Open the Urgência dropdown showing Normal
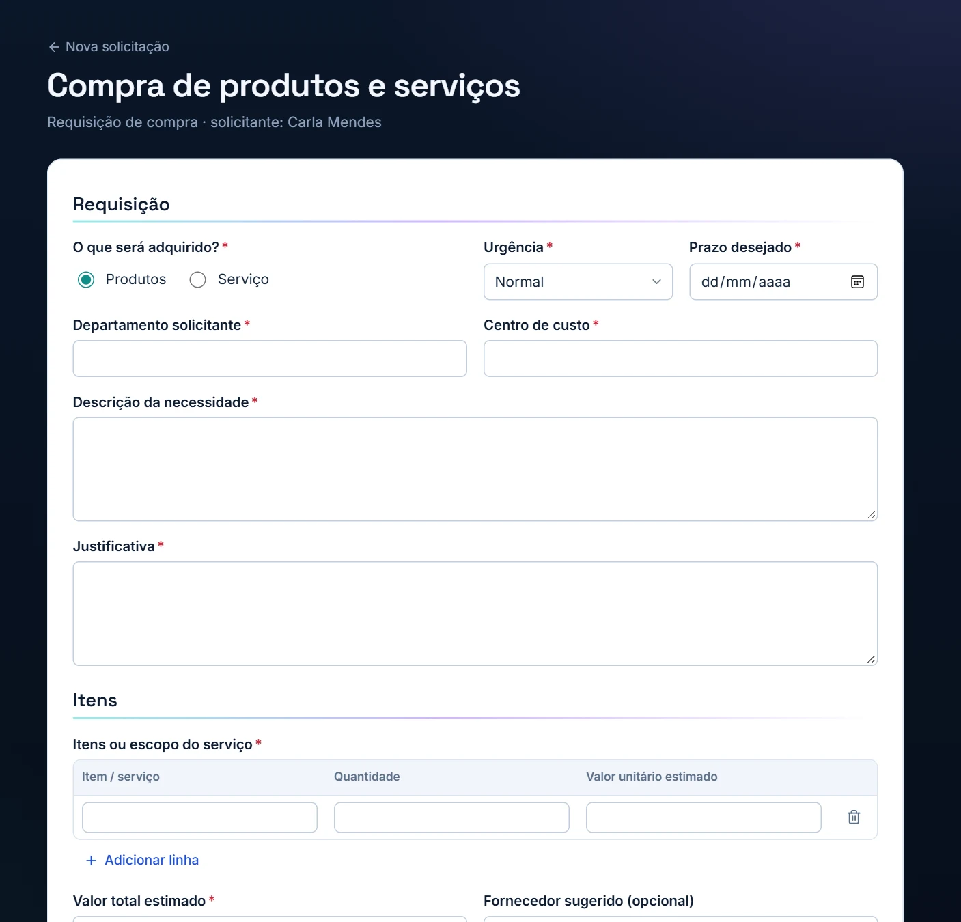Viewport: 961px width, 922px height. pyautogui.click(x=578, y=282)
